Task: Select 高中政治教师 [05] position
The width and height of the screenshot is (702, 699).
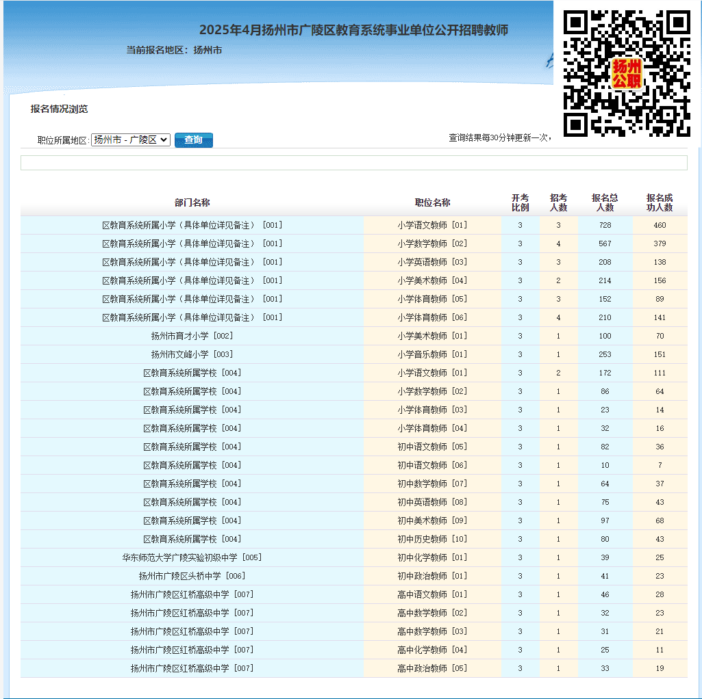Action: [432, 669]
